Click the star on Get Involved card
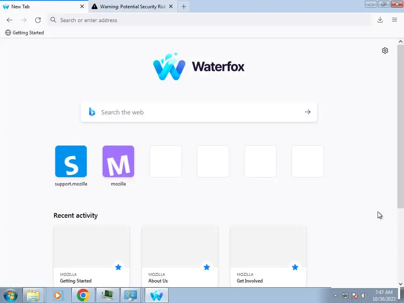404x303 pixels. [x=295, y=267]
